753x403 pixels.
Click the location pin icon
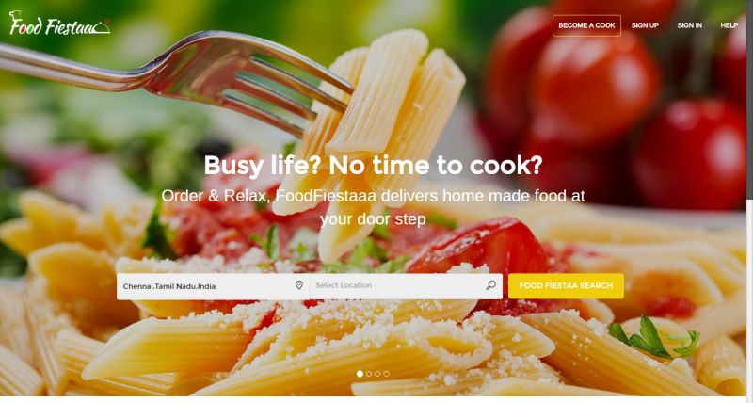click(x=298, y=285)
